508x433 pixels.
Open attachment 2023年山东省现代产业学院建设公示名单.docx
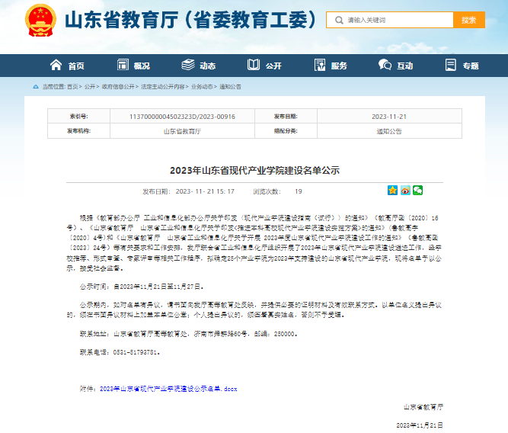tap(168, 388)
